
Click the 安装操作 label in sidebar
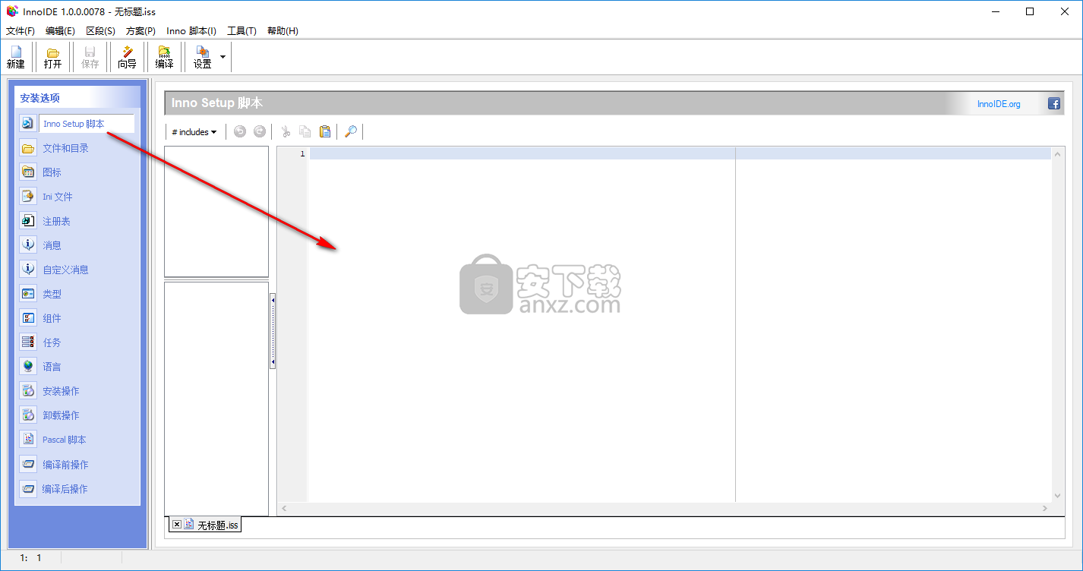(x=61, y=391)
